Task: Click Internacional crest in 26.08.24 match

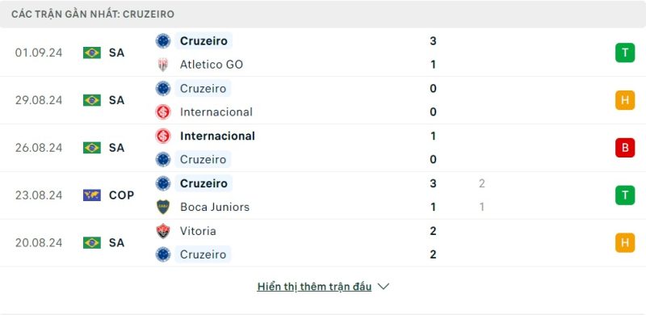Action: pos(163,136)
